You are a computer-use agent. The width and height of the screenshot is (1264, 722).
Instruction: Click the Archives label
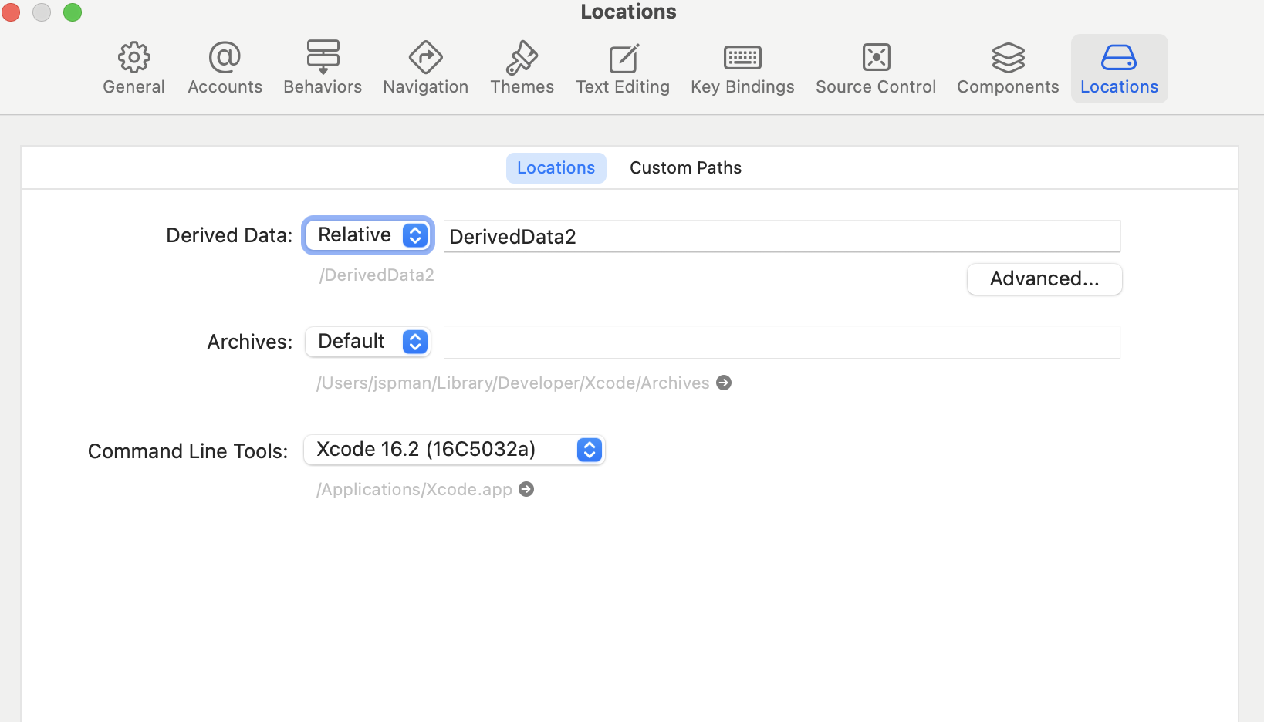pyautogui.click(x=250, y=342)
